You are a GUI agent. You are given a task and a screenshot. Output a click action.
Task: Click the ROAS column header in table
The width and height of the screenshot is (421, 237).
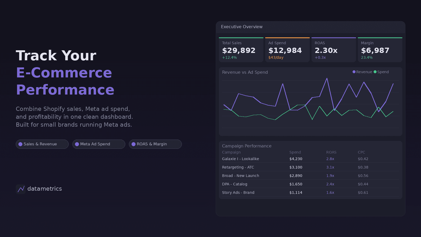tap(331, 152)
